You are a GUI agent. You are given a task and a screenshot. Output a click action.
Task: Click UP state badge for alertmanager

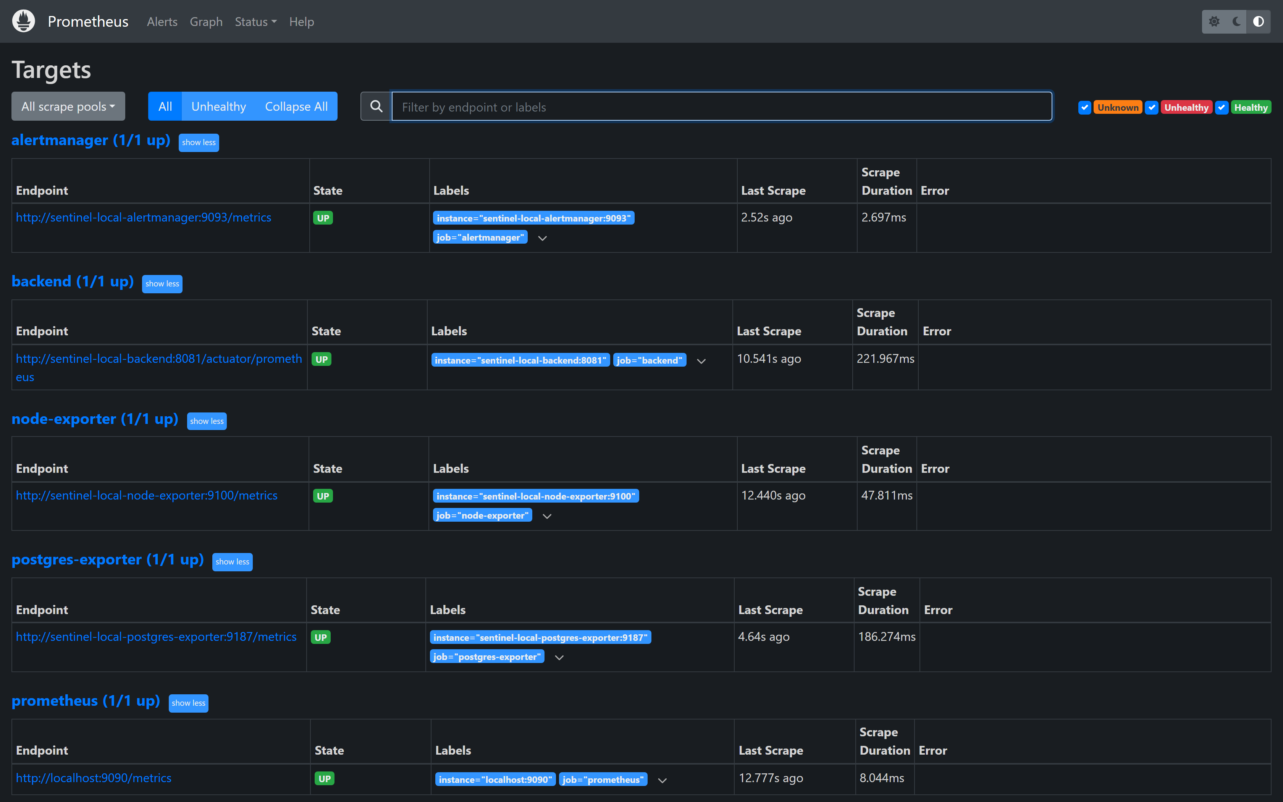323,218
